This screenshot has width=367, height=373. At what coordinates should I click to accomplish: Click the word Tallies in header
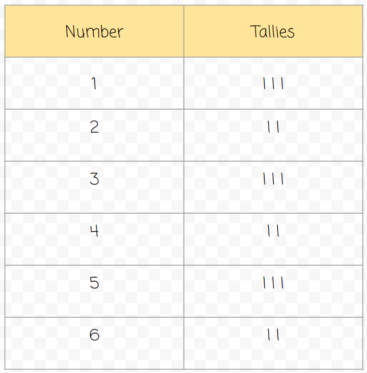click(x=272, y=31)
